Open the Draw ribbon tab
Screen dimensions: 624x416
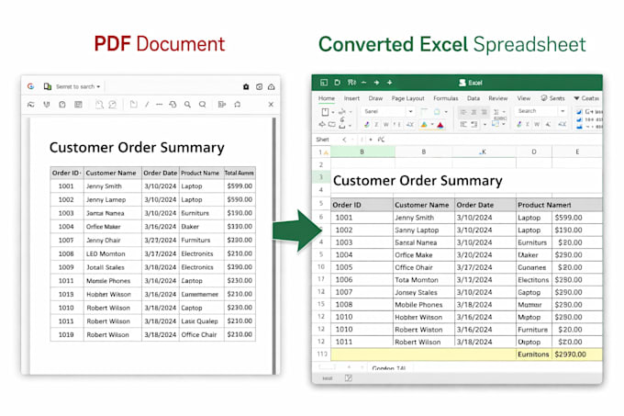coord(375,98)
